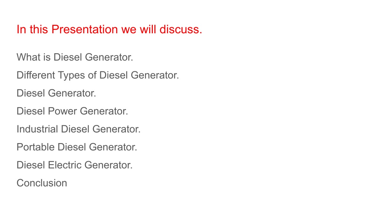Click the 'Diesel Electric Generator.' line
The image size is (380, 213).
pos(75,165)
